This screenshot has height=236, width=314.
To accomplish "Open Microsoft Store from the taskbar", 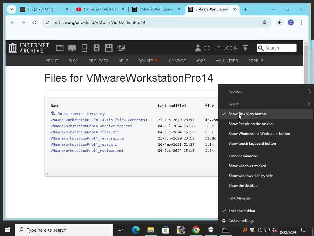I will (x=166, y=230).
